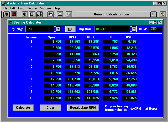
Task: Click harmonic 6 Speed cell 10,500
Action: 52,73
